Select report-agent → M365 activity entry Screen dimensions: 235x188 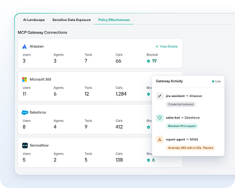(x=182, y=139)
